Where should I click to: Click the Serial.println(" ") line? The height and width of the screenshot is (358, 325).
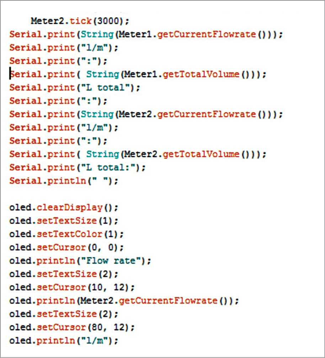click(64, 181)
